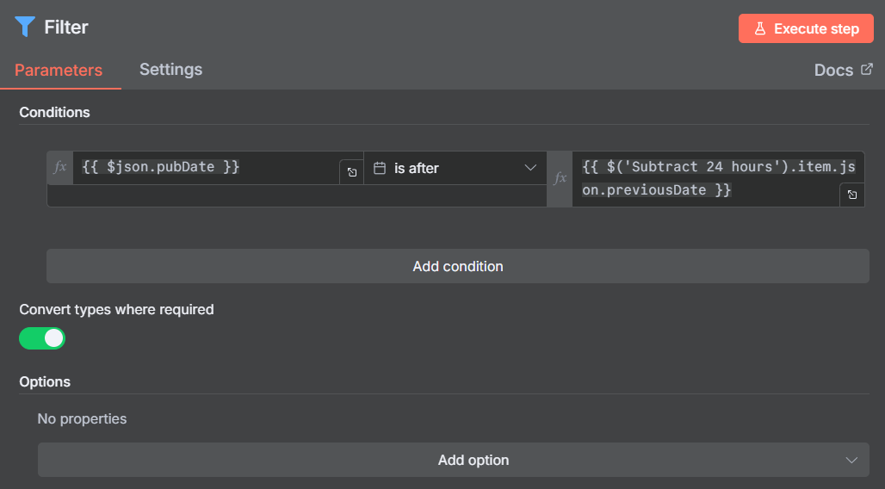Select the Parameters tab

tap(59, 71)
